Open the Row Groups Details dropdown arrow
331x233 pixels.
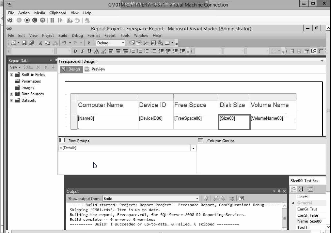pos(193,148)
